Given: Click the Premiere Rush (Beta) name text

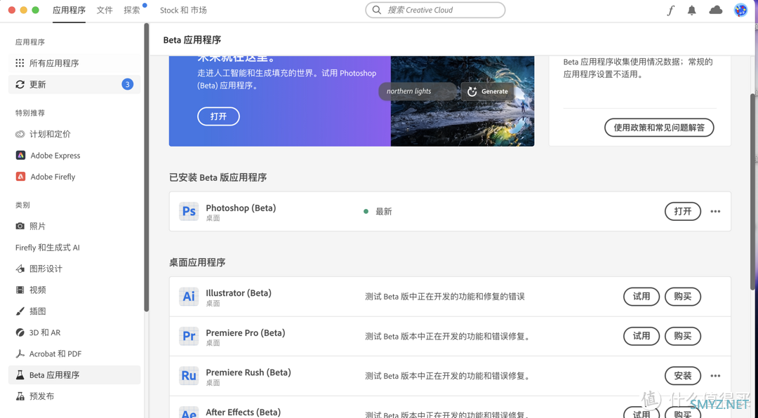Looking at the screenshot, I should [x=248, y=372].
